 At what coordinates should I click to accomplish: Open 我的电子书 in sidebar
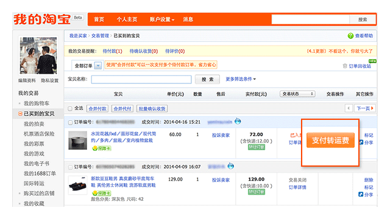coord(37,164)
